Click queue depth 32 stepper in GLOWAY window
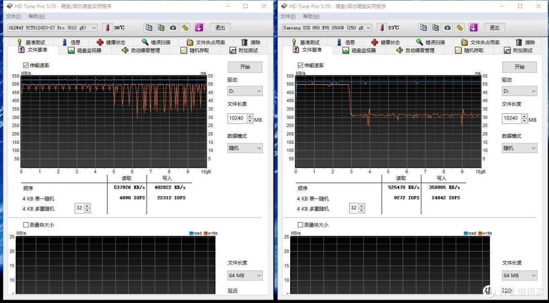The image size is (549, 303). [87, 208]
